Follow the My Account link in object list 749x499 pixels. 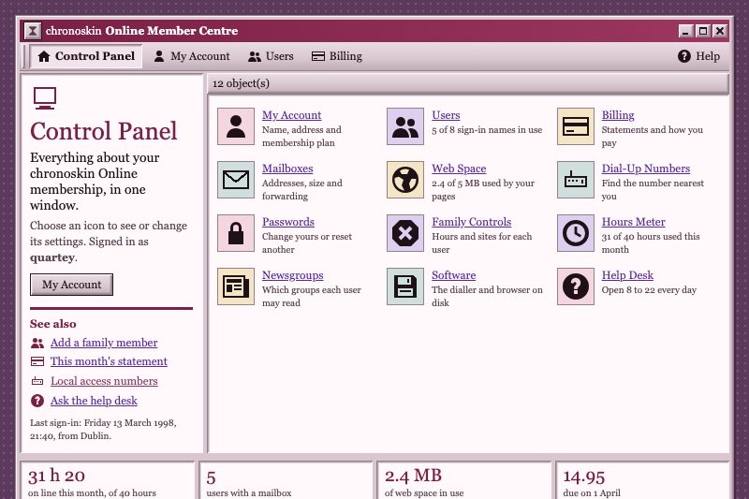291,115
